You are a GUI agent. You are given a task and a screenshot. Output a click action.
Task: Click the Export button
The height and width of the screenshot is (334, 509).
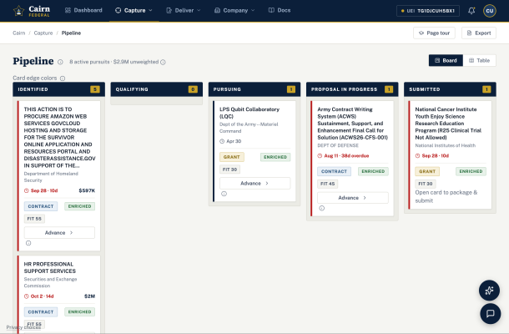(479, 33)
